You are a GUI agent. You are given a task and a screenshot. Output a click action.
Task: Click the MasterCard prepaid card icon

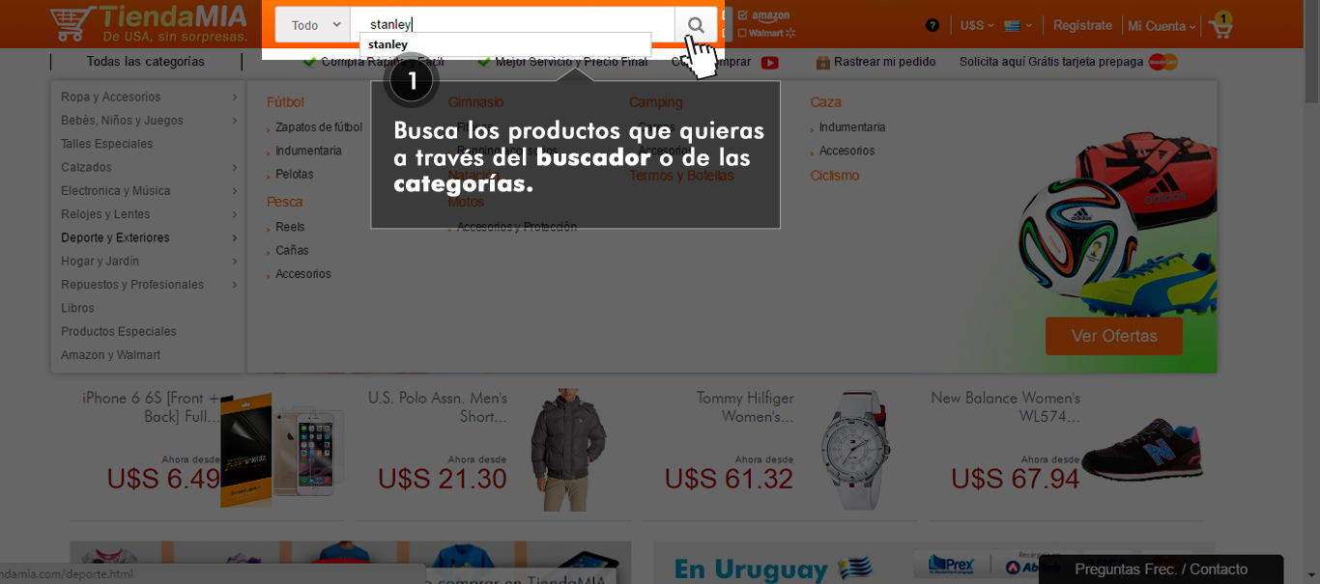click(x=1162, y=63)
